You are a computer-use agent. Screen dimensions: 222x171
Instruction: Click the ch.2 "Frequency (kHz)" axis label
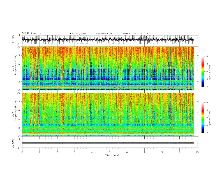16,111
